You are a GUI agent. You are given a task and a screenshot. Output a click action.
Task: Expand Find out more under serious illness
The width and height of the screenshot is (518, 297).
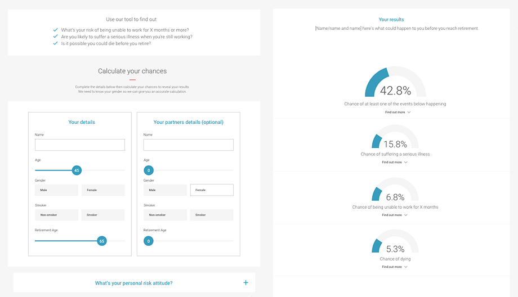click(x=395, y=163)
